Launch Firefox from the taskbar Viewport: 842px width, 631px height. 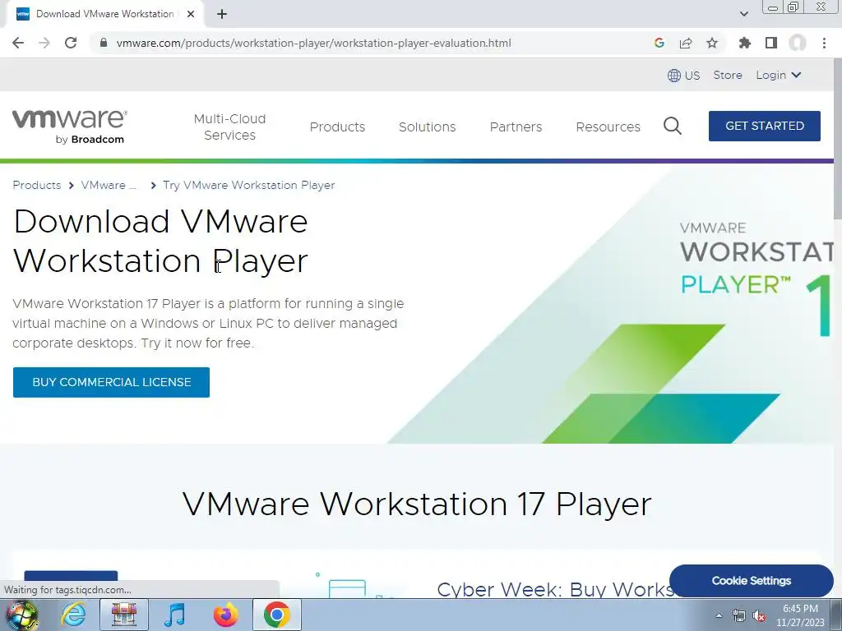[225, 615]
